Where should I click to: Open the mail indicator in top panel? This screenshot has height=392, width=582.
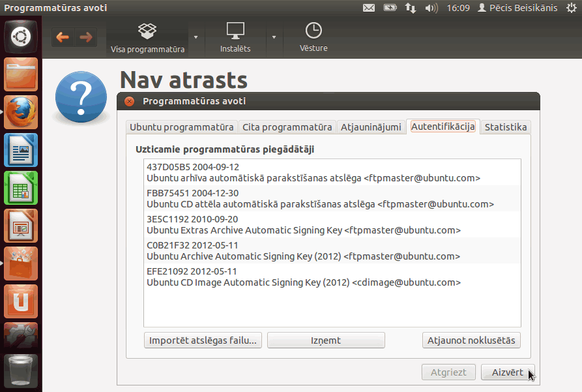(369, 8)
